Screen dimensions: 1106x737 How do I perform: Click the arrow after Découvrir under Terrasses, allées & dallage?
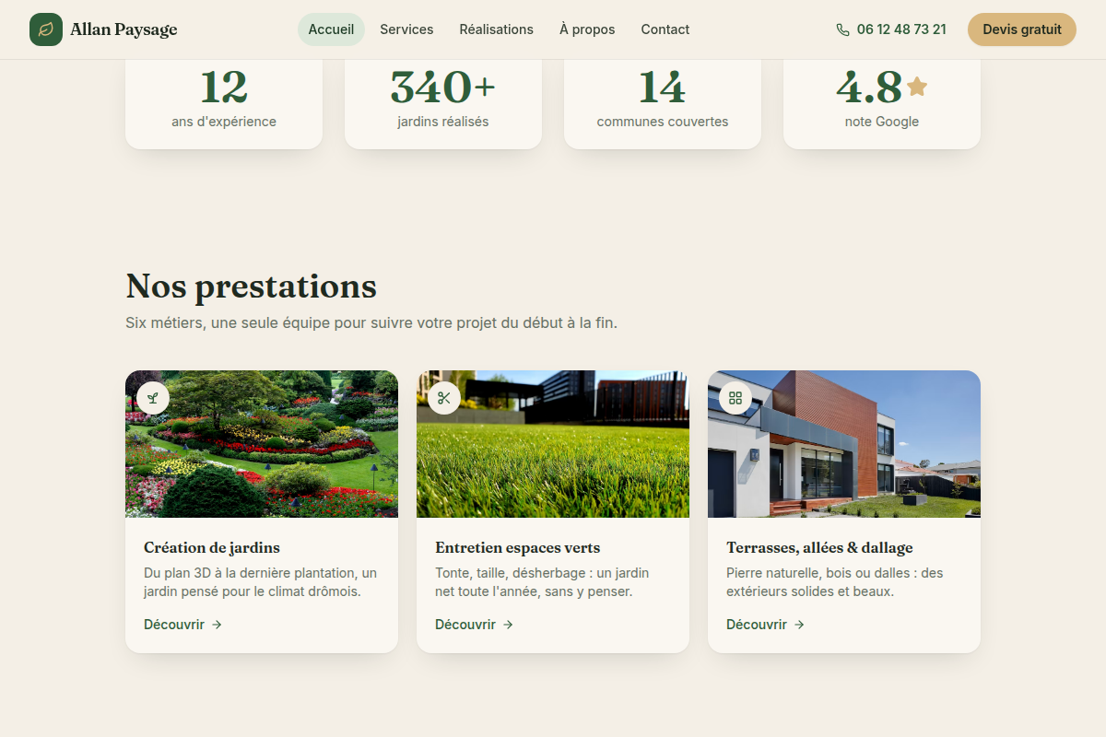[799, 625]
